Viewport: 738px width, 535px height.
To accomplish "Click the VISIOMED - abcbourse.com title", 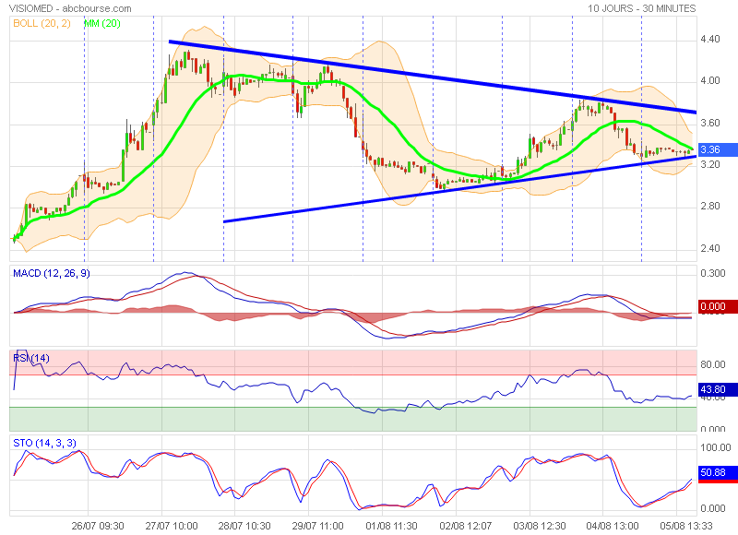I will point(70,8).
